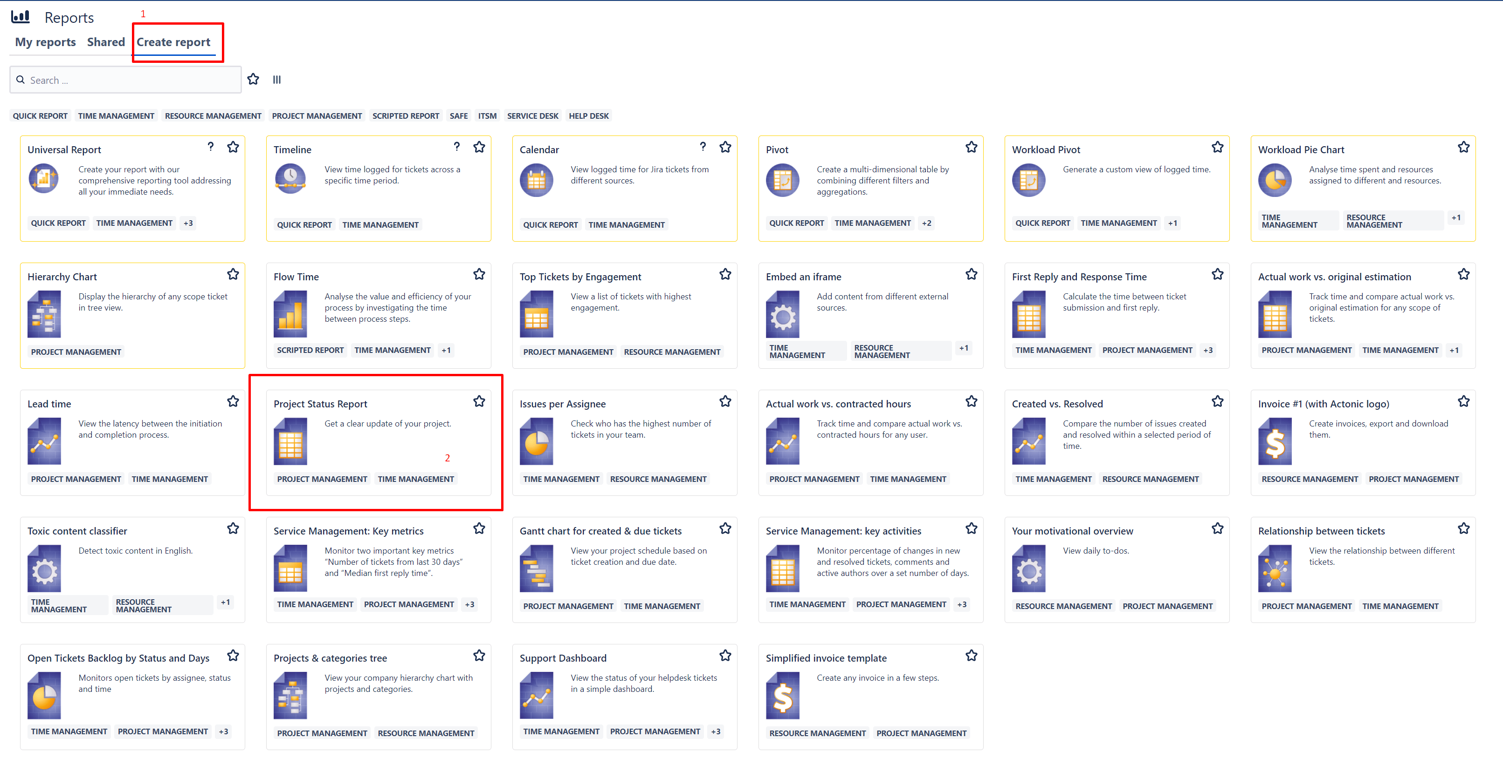Click the Top Tickets by Engagement icon

coord(537,315)
